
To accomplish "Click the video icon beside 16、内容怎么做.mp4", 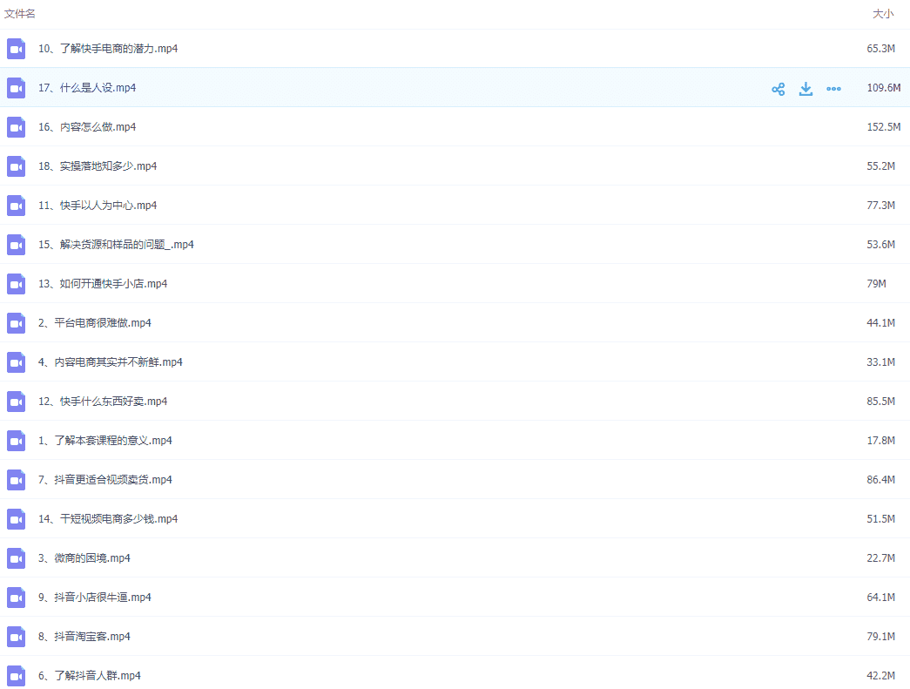I will pos(17,127).
